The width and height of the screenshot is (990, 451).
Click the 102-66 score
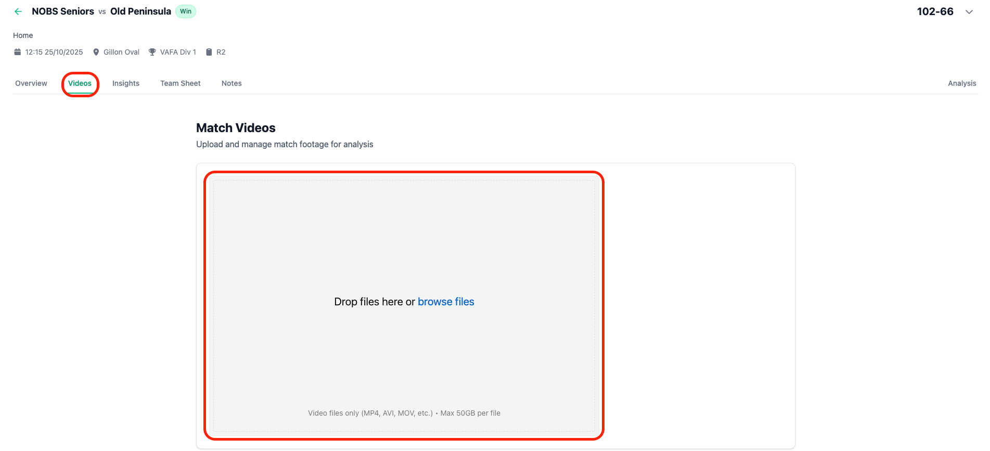pyautogui.click(x=935, y=11)
